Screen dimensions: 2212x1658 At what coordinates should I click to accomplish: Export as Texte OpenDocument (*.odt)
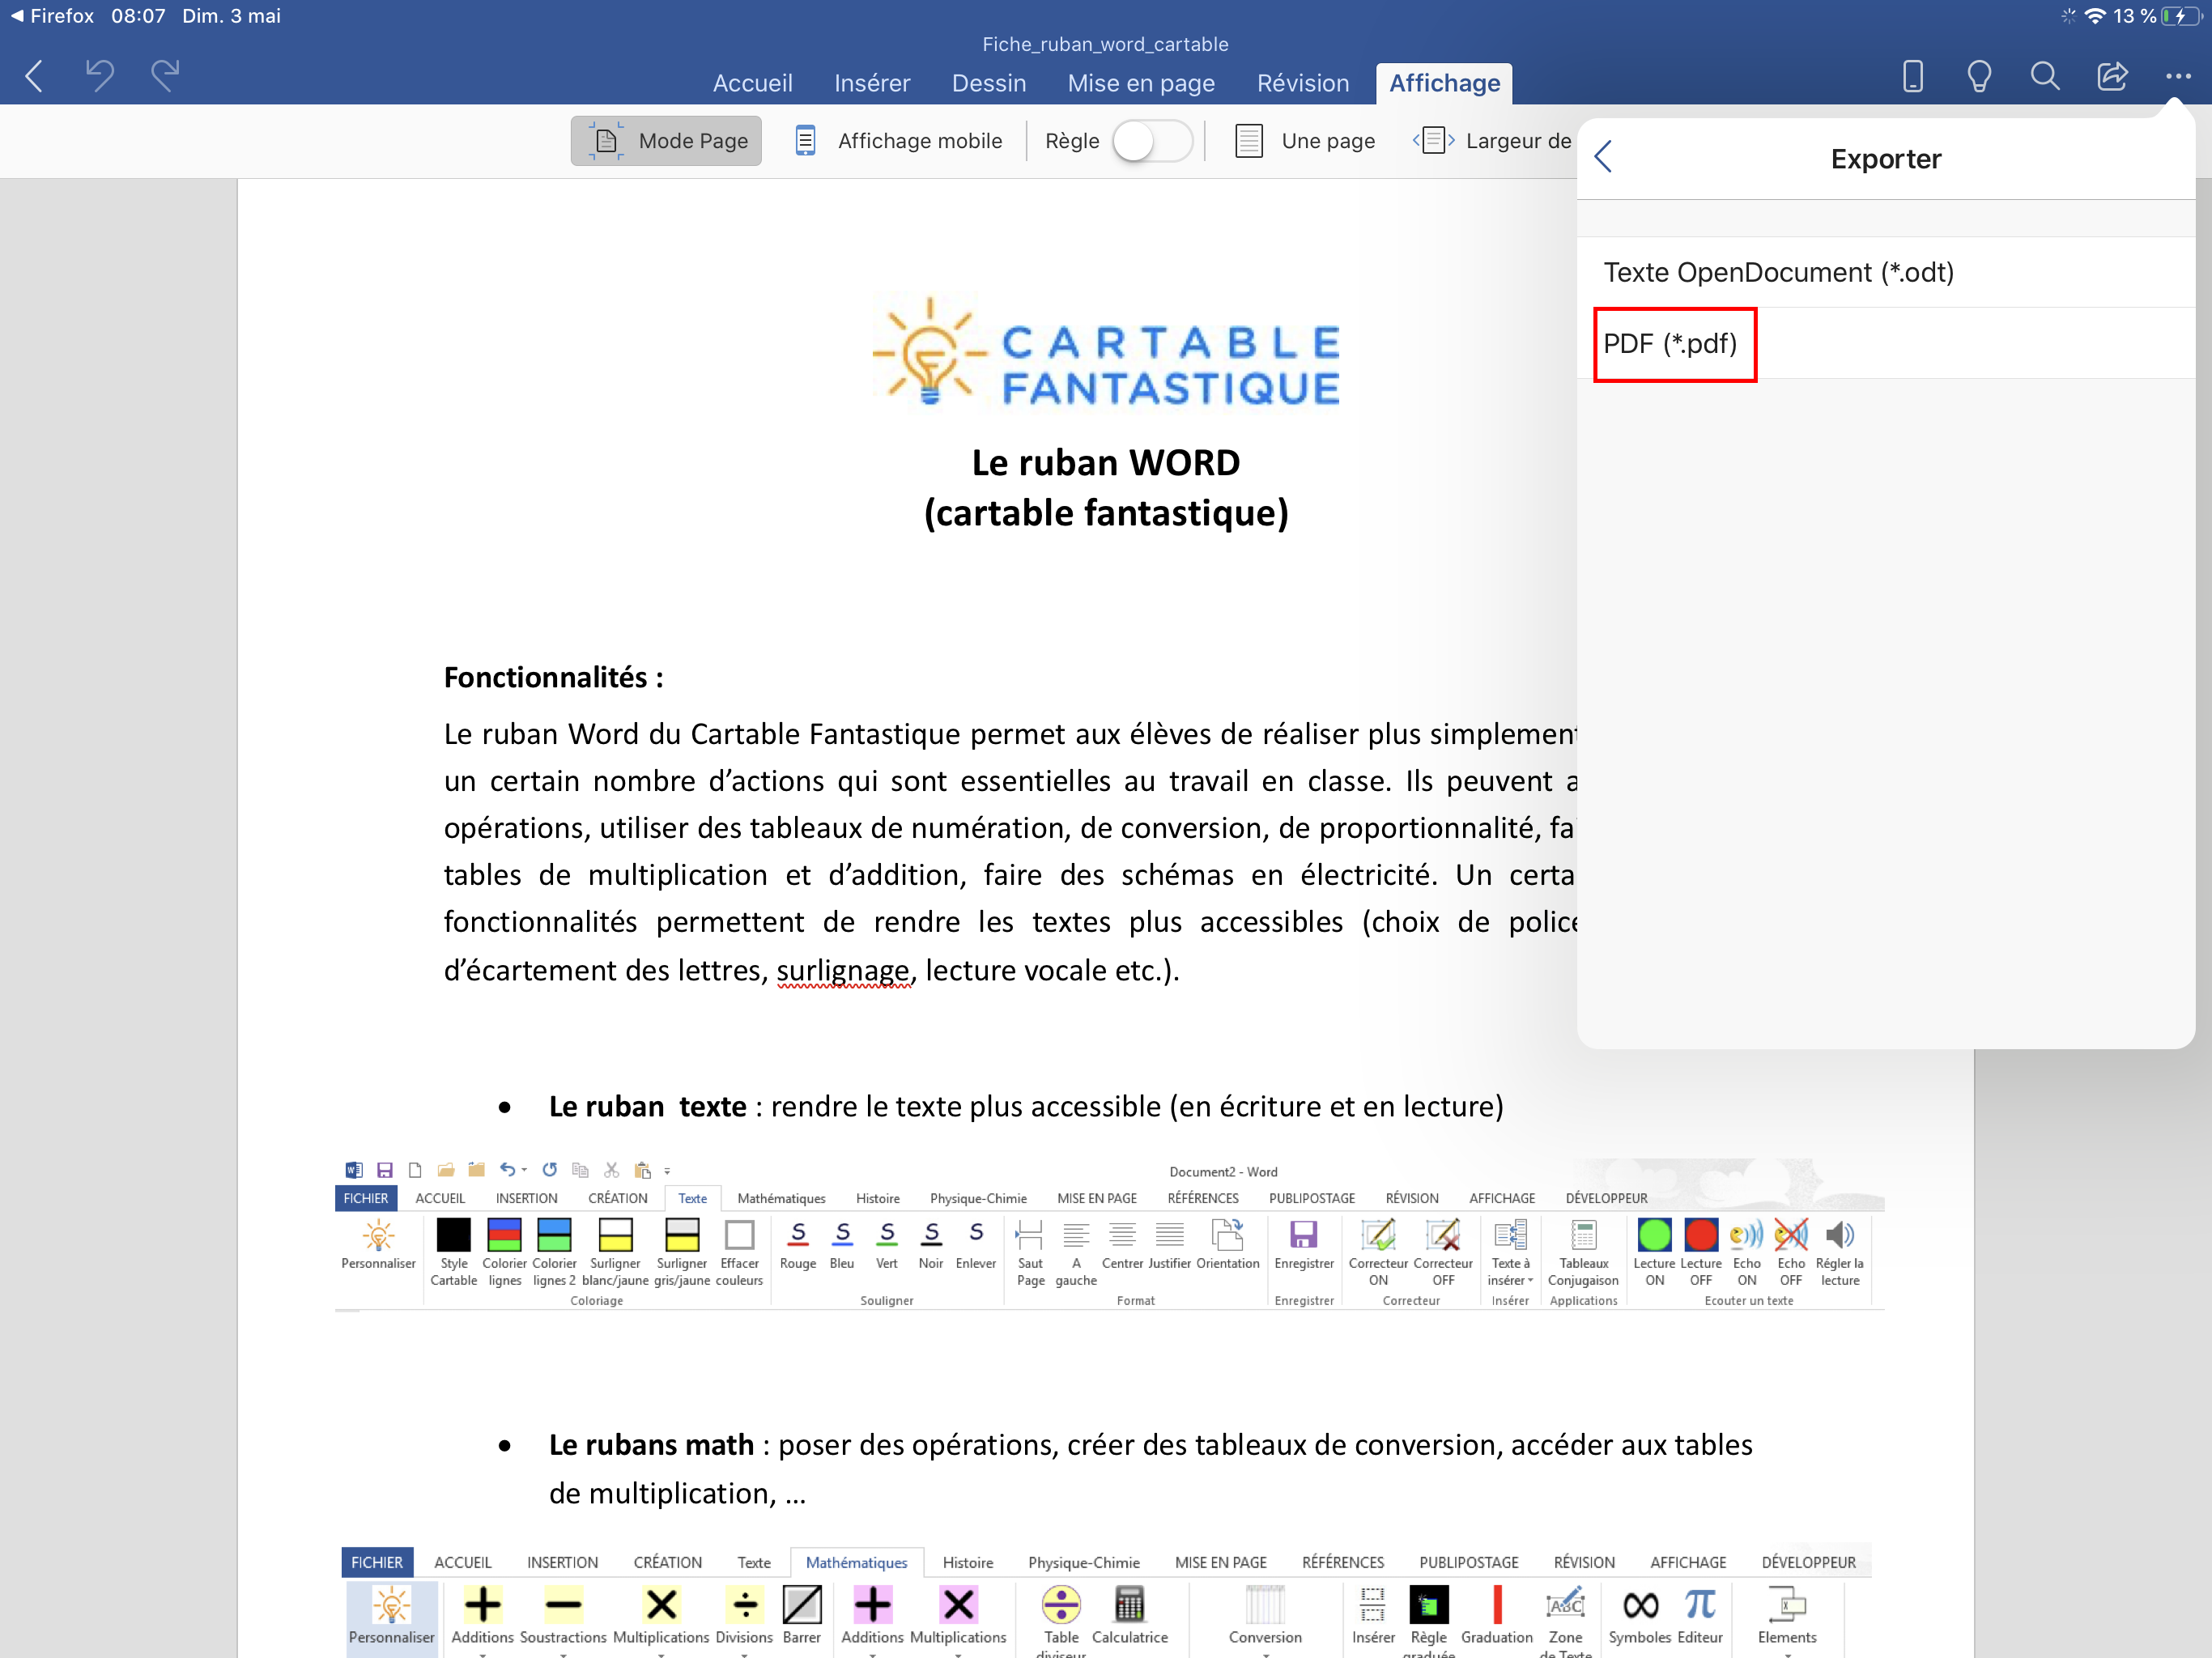(x=1778, y=272)
